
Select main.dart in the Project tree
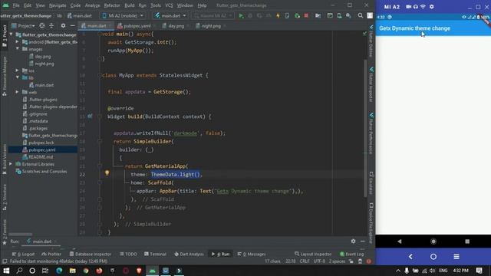41,85
